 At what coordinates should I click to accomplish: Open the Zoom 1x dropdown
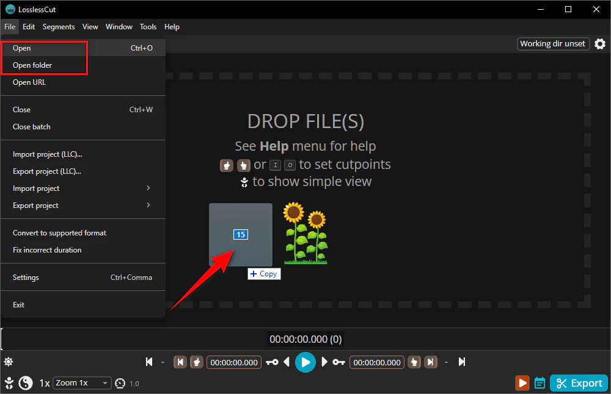tap(82, 383)
